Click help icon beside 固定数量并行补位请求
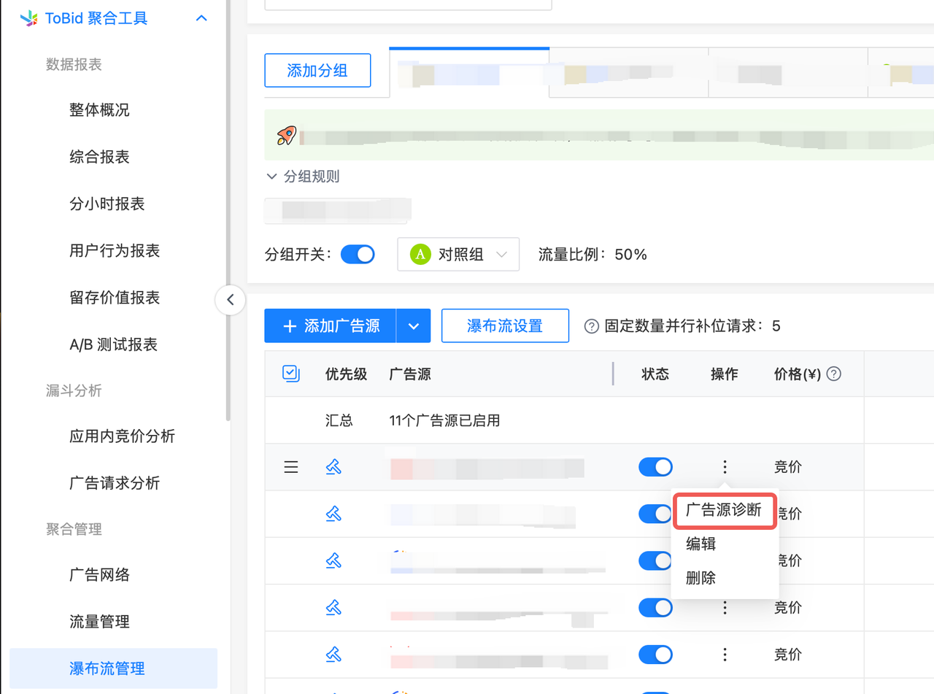The image size is (934, 694). 592,326
